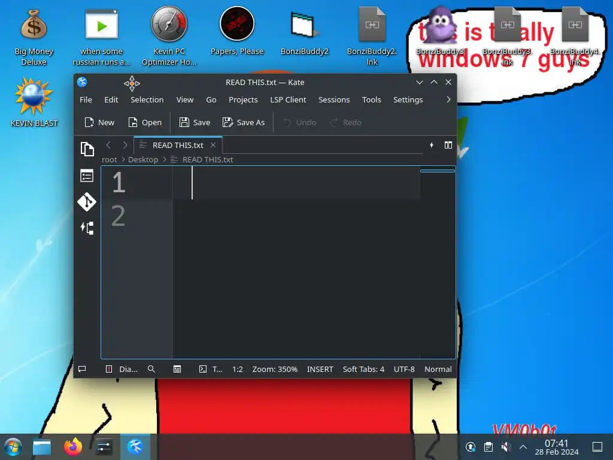Open the Terminal panel in status bar

click(211, 369)
